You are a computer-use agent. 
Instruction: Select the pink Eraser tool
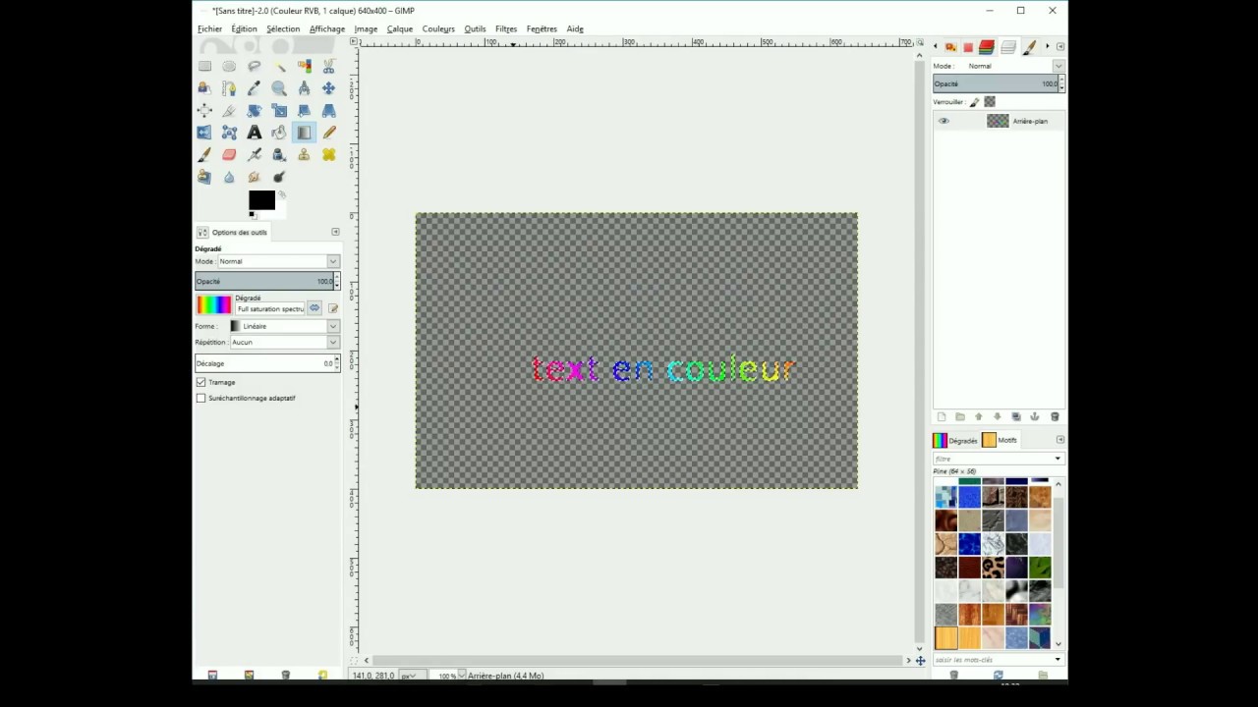(229, 155)
